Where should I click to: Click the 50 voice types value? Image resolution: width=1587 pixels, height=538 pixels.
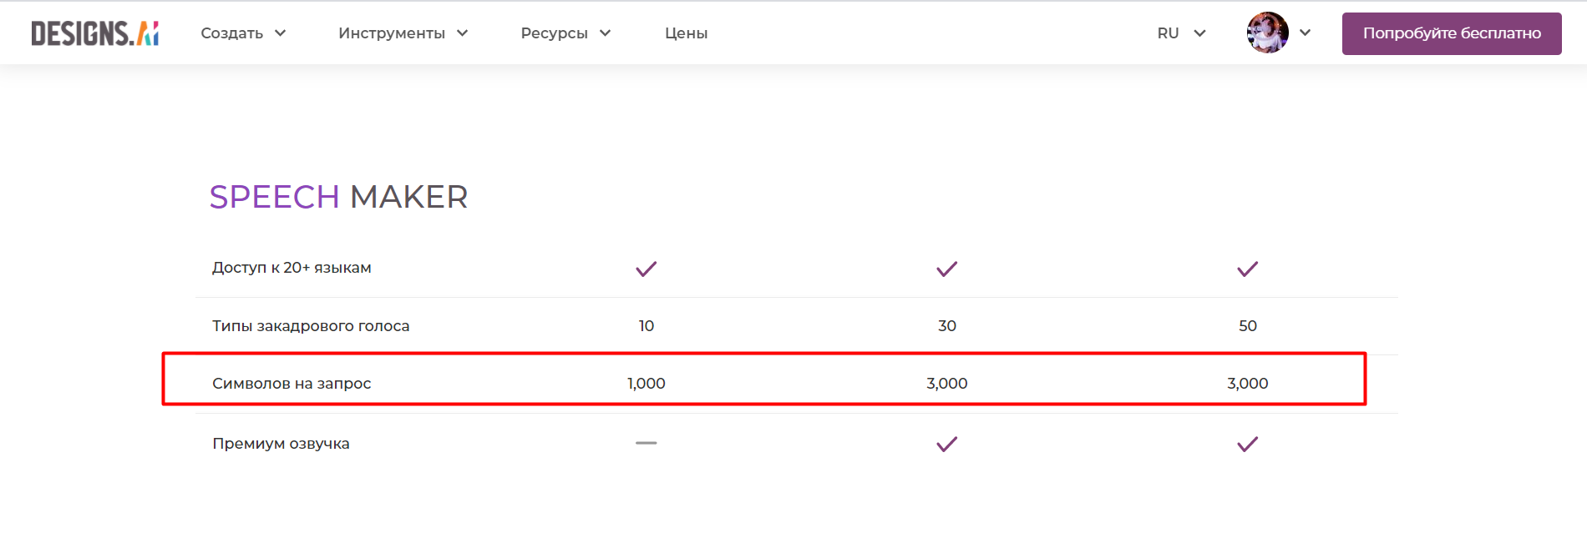click(x=1247, y=326)
